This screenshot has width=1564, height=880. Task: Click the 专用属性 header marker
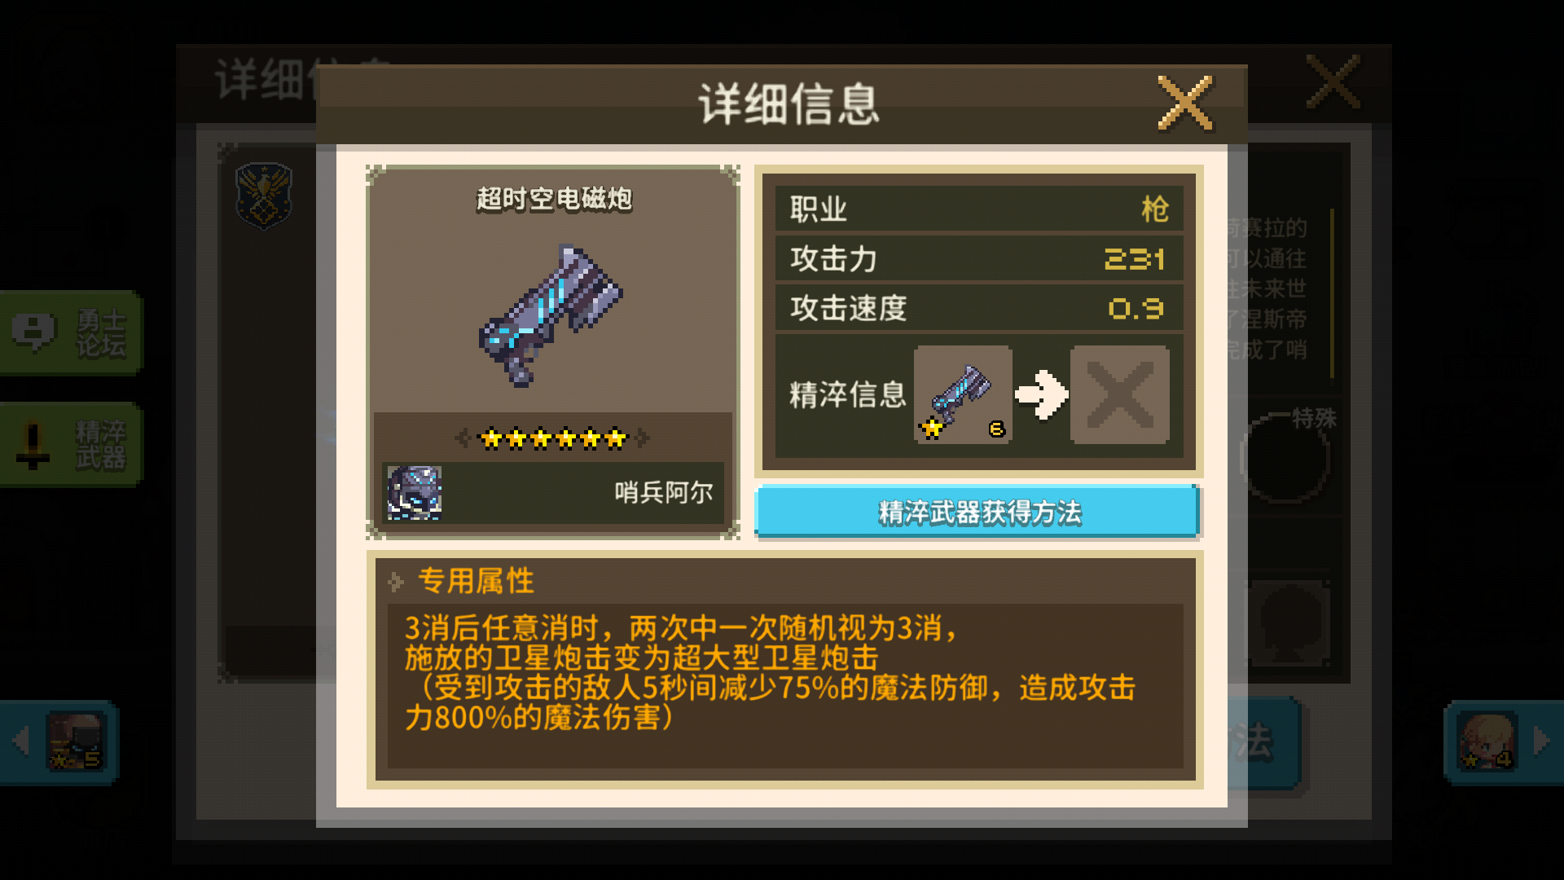tap(396, 582)
